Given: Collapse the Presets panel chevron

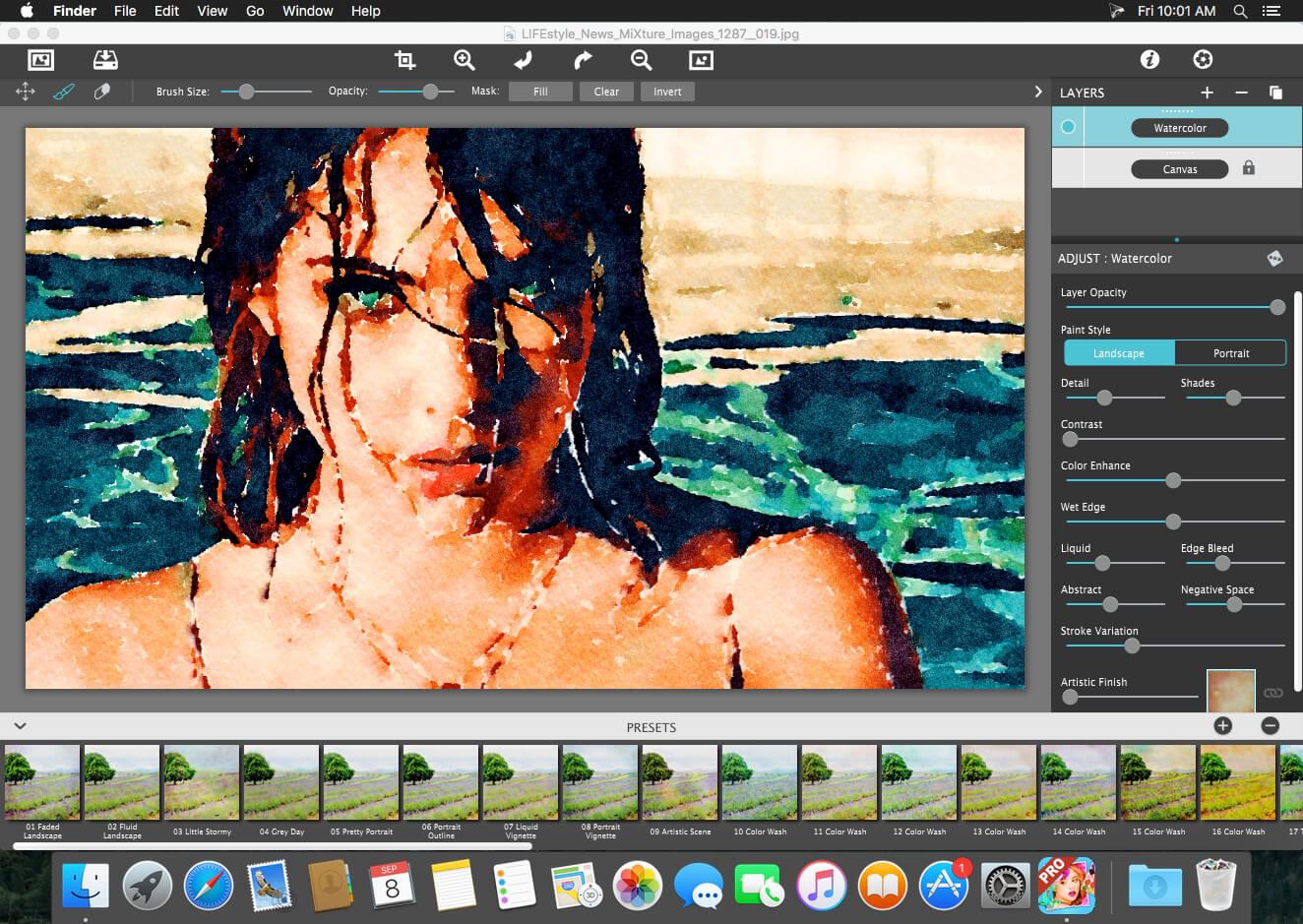Looking at the screenshot, I should pyautogui.click(x=20, y=726).
